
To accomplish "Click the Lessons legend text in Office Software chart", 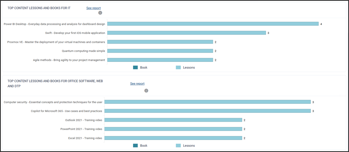I will coord(189,145).
